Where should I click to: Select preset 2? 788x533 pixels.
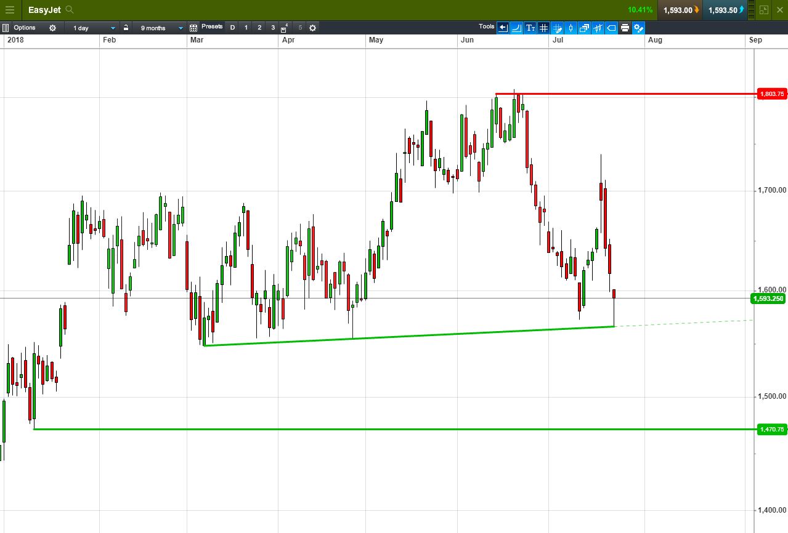coord(259,28)
